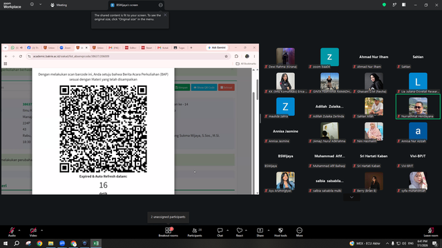Open Excel from the taskbar
Image resolution: width=442 pixels, height=248 pixels.
coord(96,243)
